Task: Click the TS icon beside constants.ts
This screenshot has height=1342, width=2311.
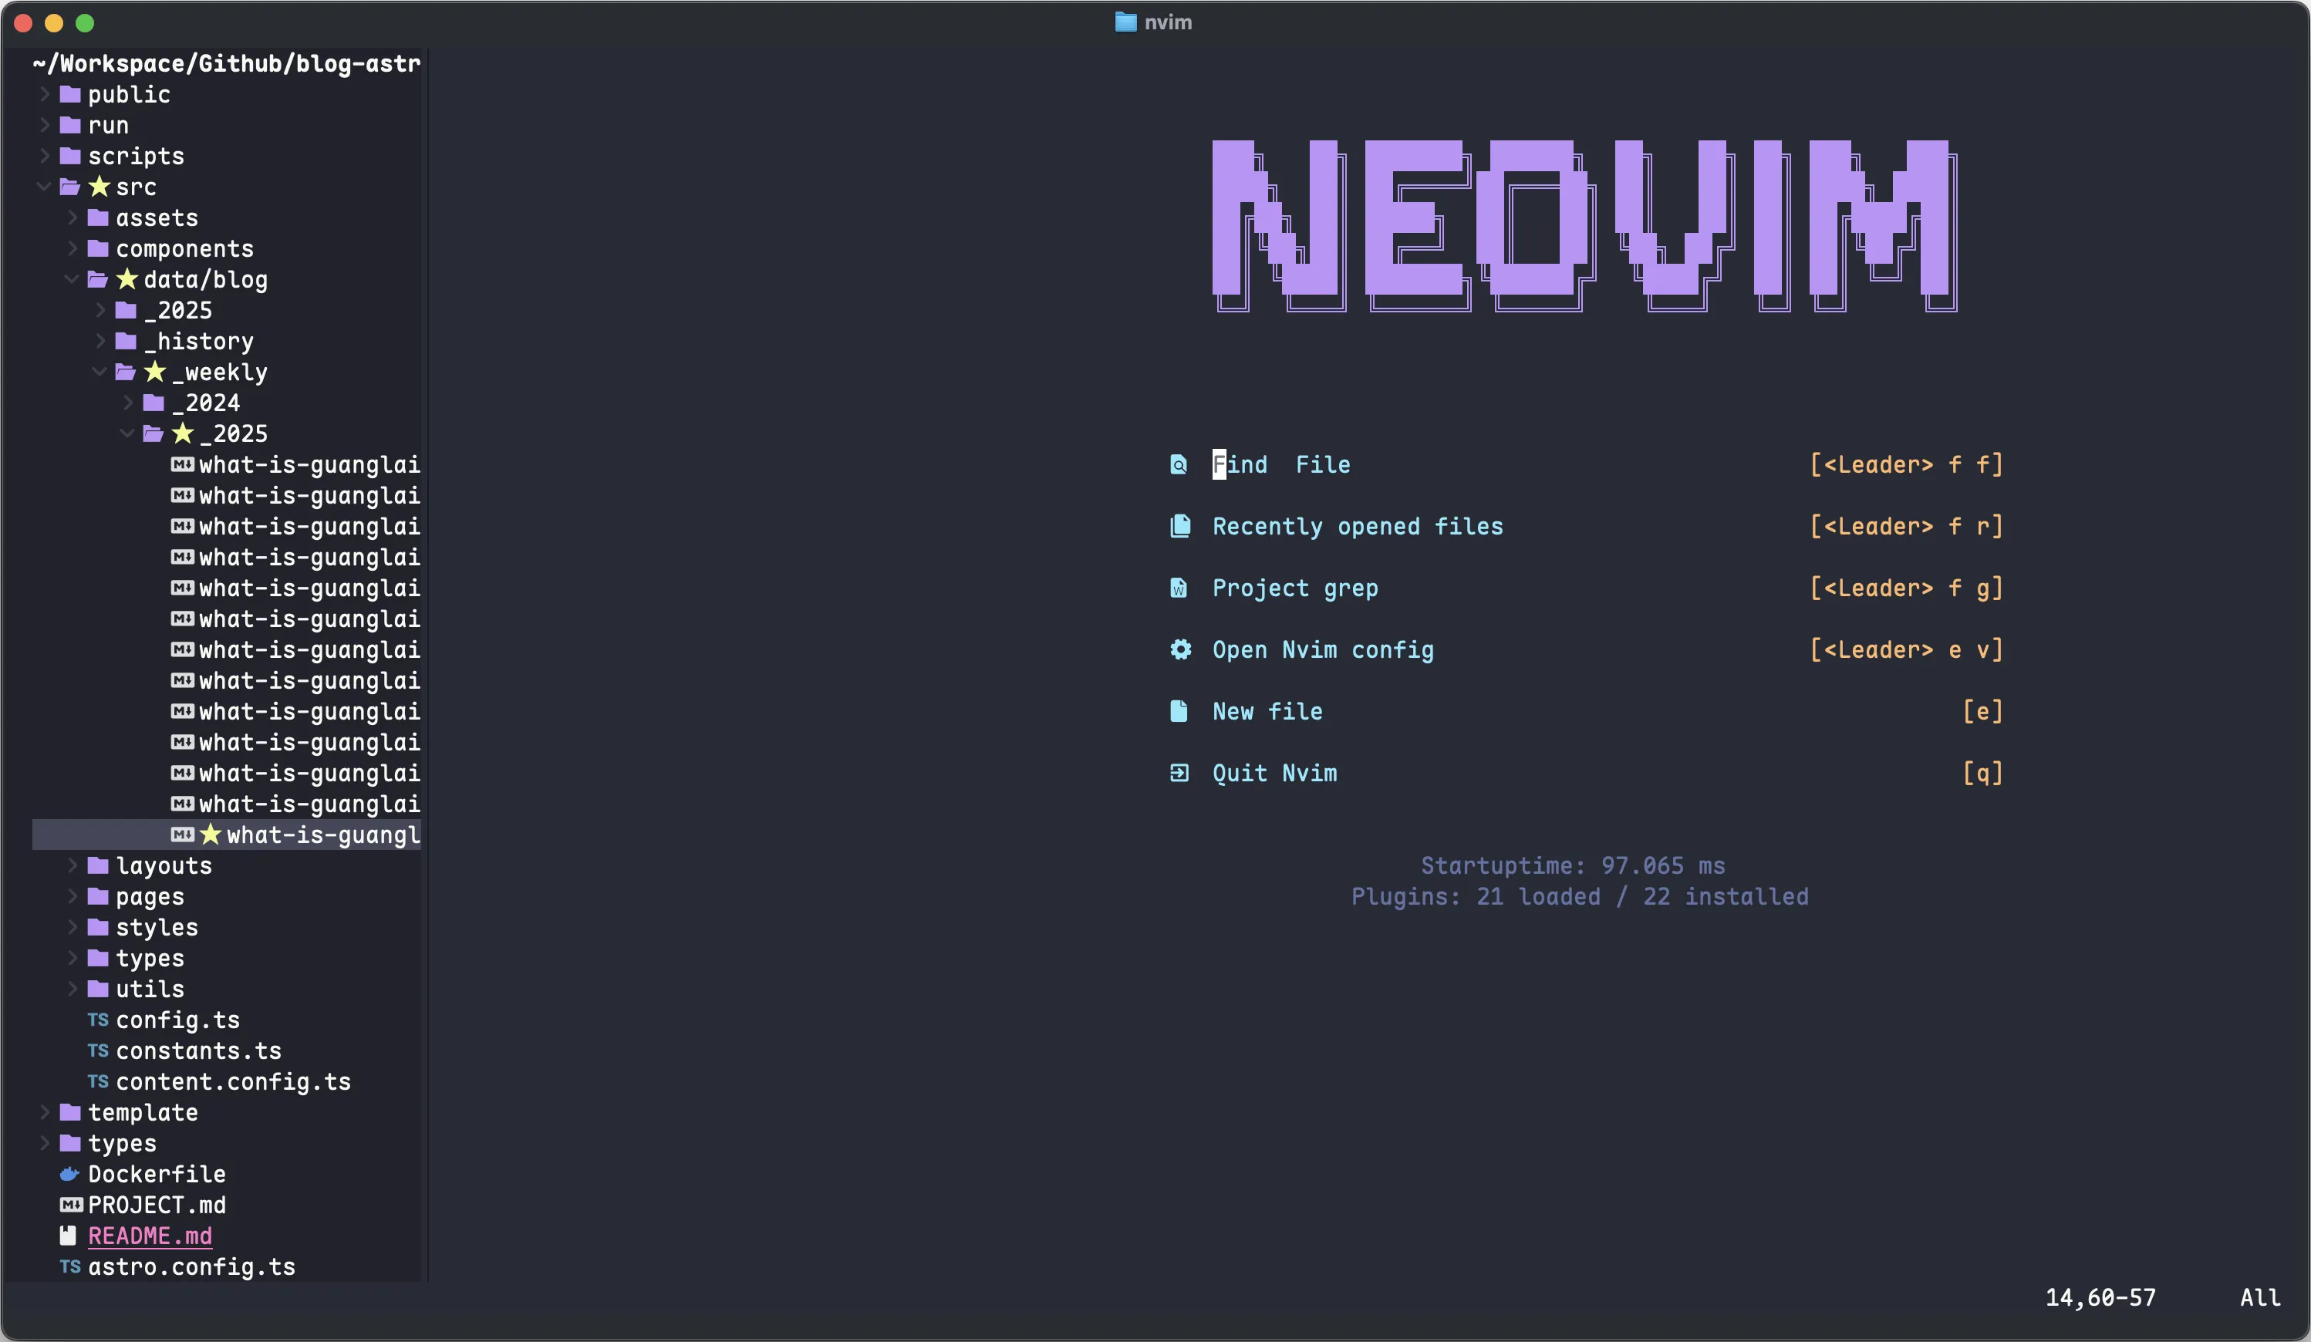Action: pyautogui.click(x=98, y=1050)
